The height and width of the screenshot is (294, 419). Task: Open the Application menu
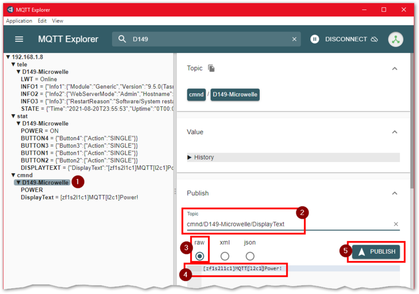pyautogui.click(x=19, y=21)
